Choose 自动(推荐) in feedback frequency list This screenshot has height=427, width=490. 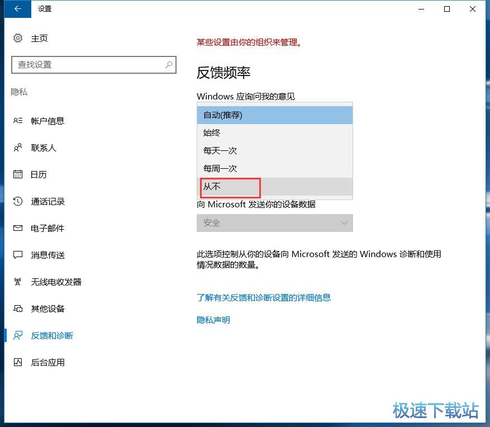[275, 115]
